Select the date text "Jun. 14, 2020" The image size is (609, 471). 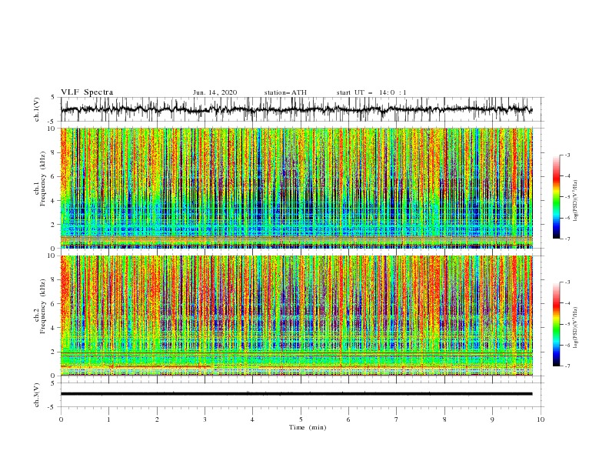(215, 92)
